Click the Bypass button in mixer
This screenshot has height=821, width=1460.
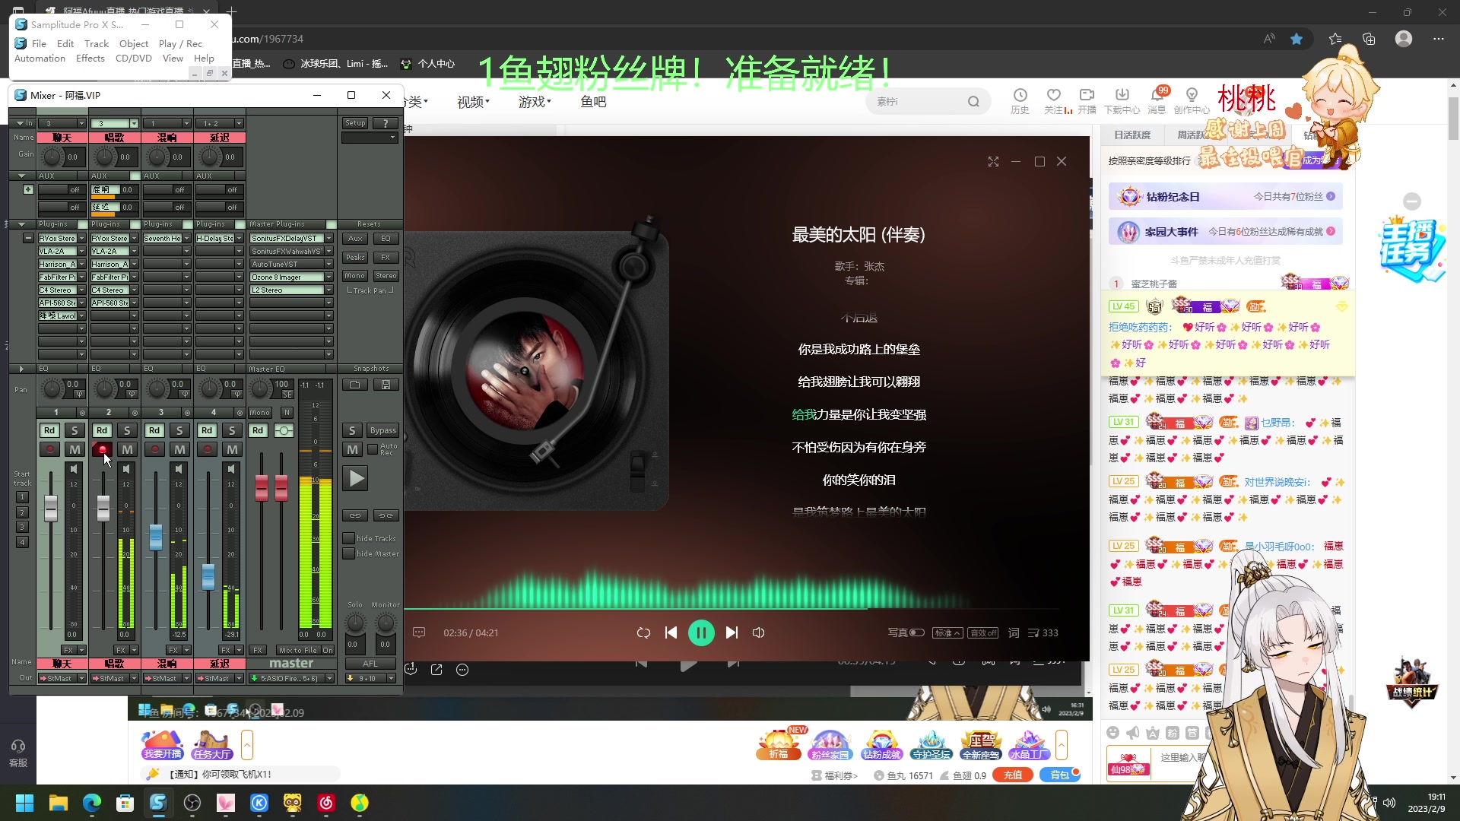tap(382, 430)
